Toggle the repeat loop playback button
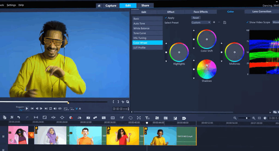Image resolution: width=279 pixels, height=151 pixels. coord(50,108)
